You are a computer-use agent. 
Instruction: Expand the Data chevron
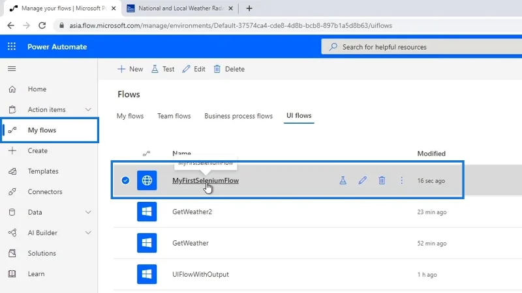pos(88,212)
